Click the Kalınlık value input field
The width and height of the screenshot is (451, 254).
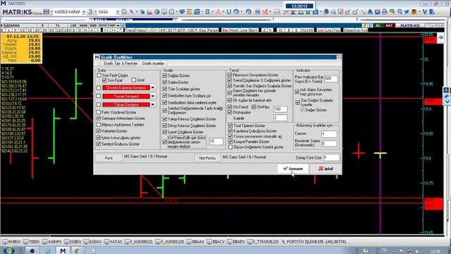(280, 118)
